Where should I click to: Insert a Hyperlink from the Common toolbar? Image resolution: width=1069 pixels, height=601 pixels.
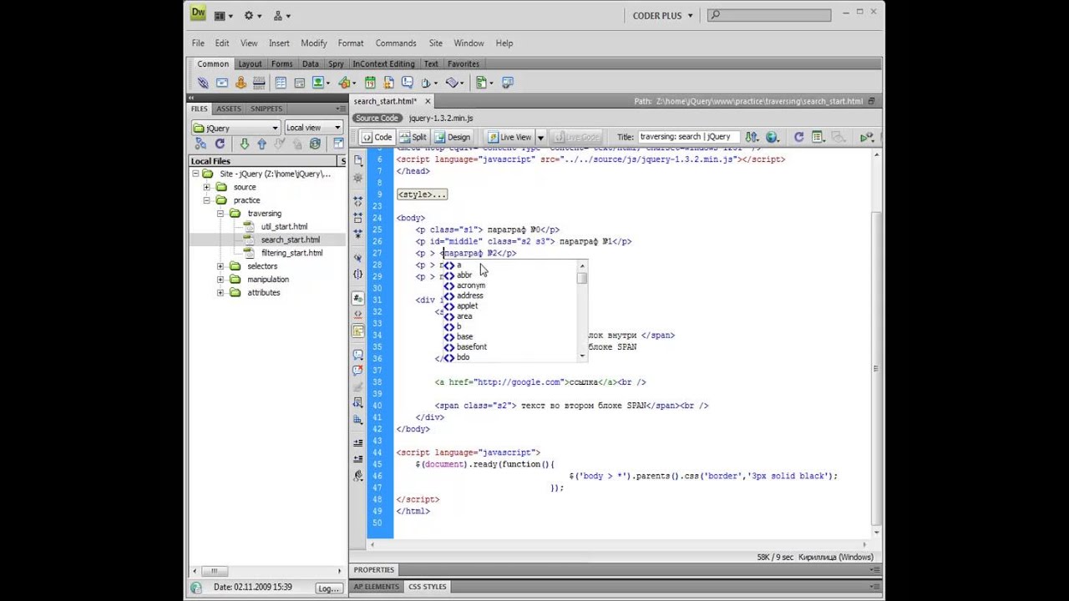203,83
